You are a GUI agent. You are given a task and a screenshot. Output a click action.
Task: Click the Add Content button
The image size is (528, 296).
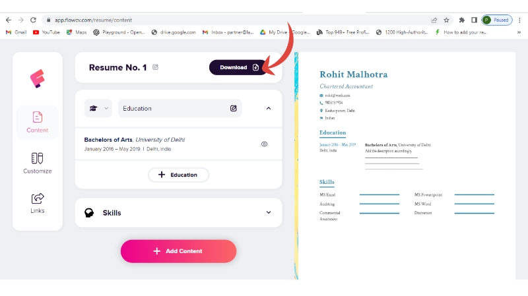click(x=178, y=251)
